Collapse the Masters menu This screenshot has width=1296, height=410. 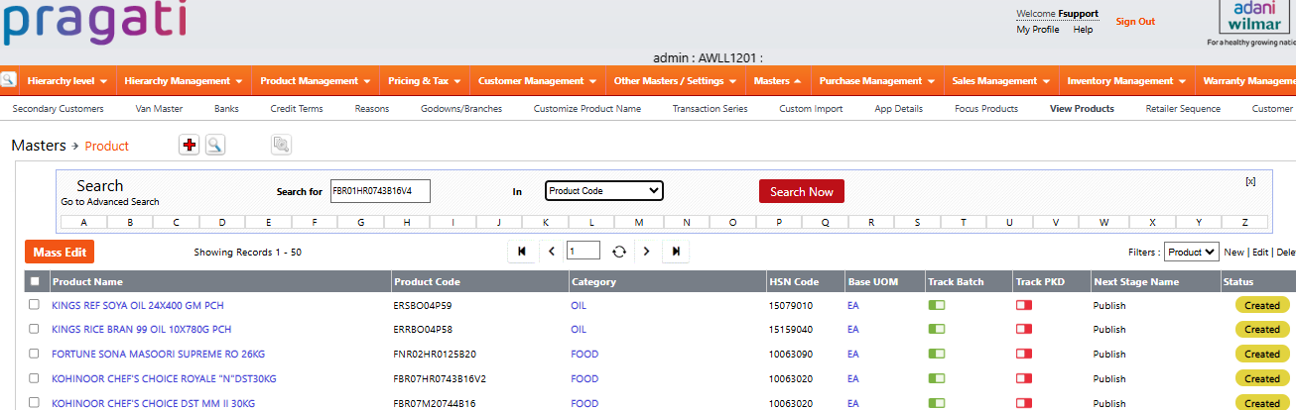click(778, 80)
